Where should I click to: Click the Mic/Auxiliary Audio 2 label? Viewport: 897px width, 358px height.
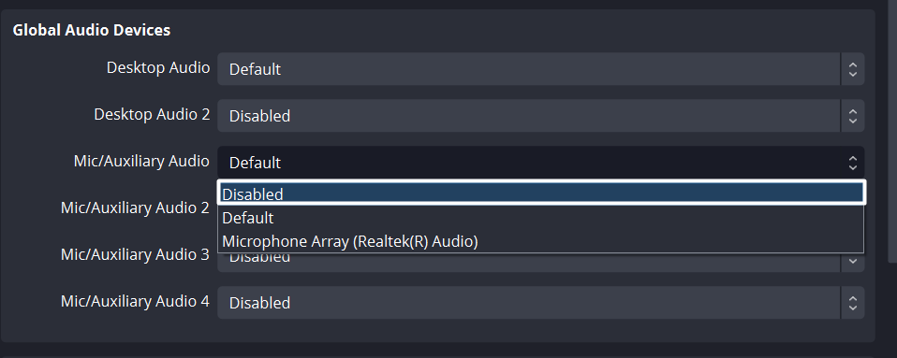[135, 208]
